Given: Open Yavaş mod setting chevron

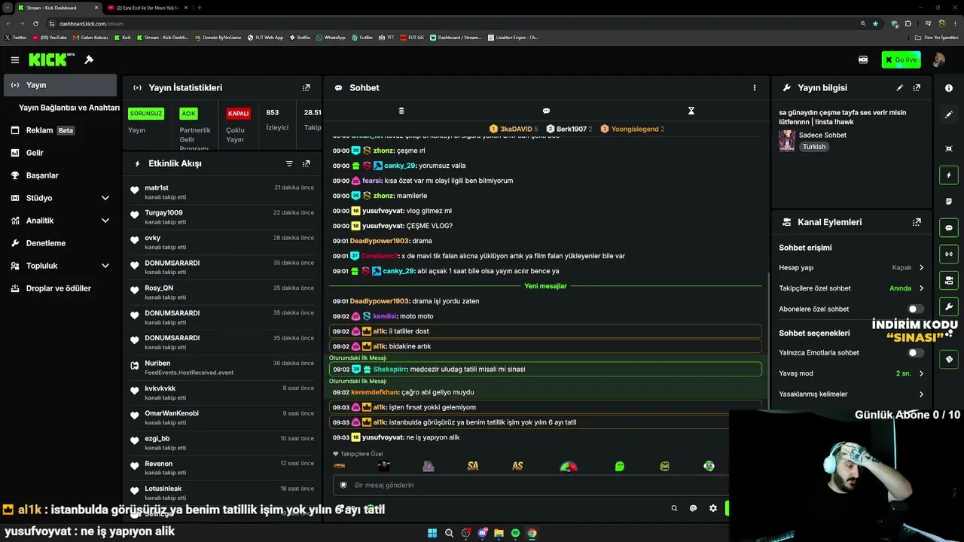Looking at the screenshot, I should coord(921,373).
